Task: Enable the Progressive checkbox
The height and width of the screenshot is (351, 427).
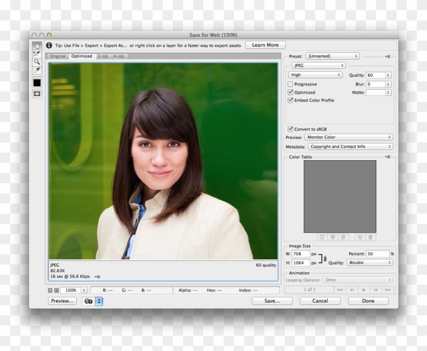Action: (x=290, y=84)
